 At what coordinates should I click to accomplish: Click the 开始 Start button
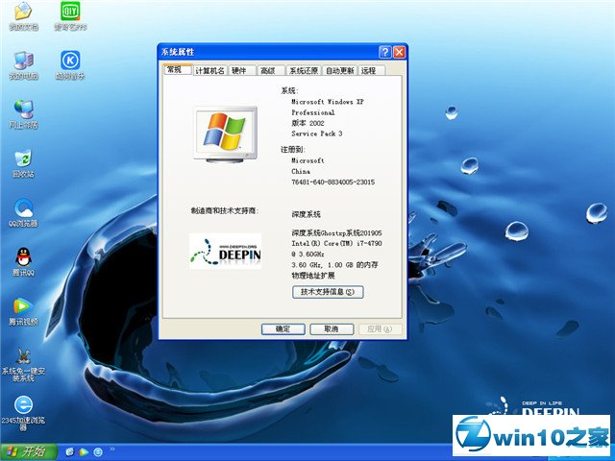(x=28, y=452)
